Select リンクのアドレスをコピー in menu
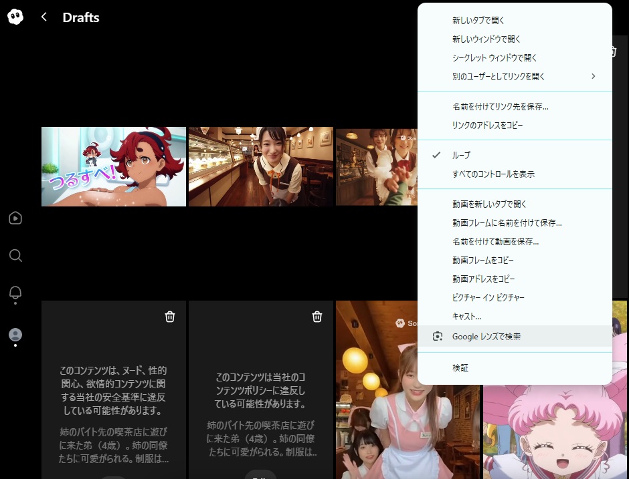Viewport: 629px width, 479px height. [x=487, y=125]
